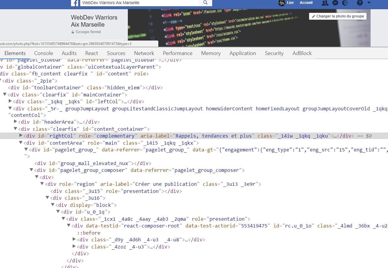Screen dimensions: 388x268
Task: Collapse the pagelet_group_composer div node
Action: click(x=31, y=170)
